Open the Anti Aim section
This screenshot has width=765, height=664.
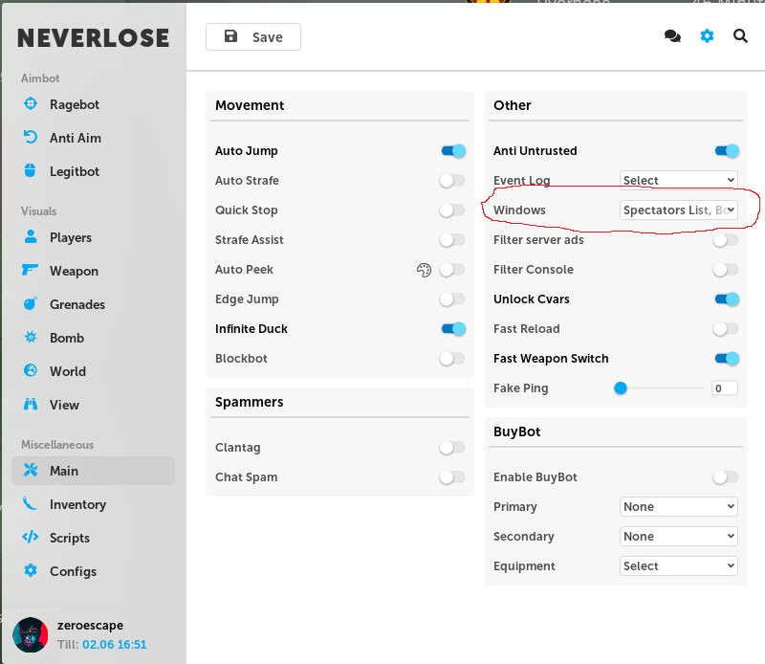point(93,138)
